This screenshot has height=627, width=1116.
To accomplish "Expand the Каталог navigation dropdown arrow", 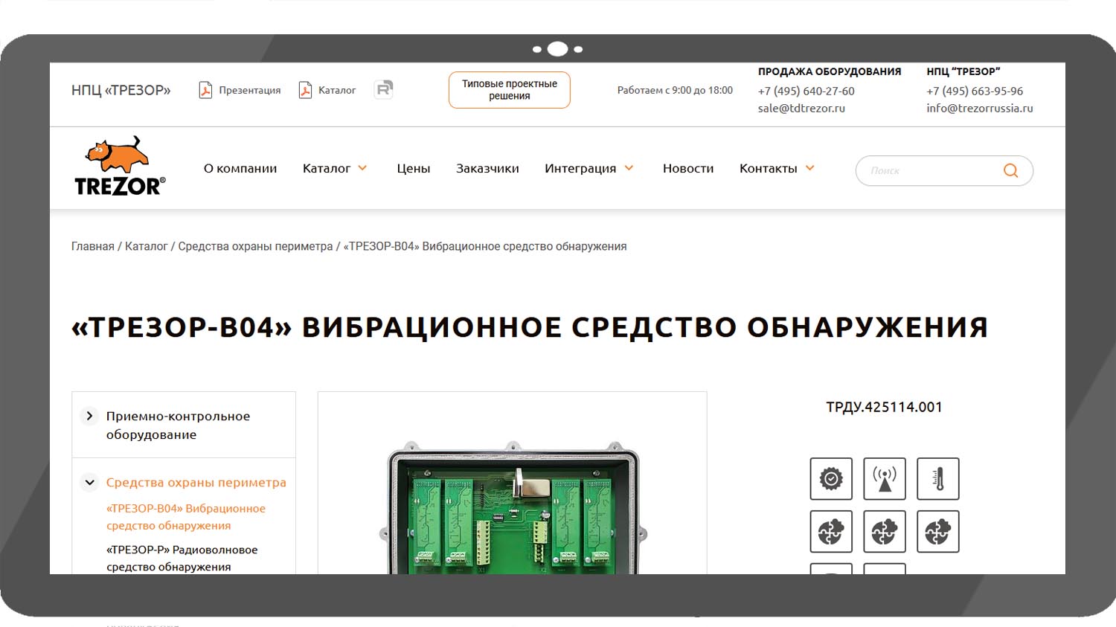I will pyautogui.click(x=362, y=168).
